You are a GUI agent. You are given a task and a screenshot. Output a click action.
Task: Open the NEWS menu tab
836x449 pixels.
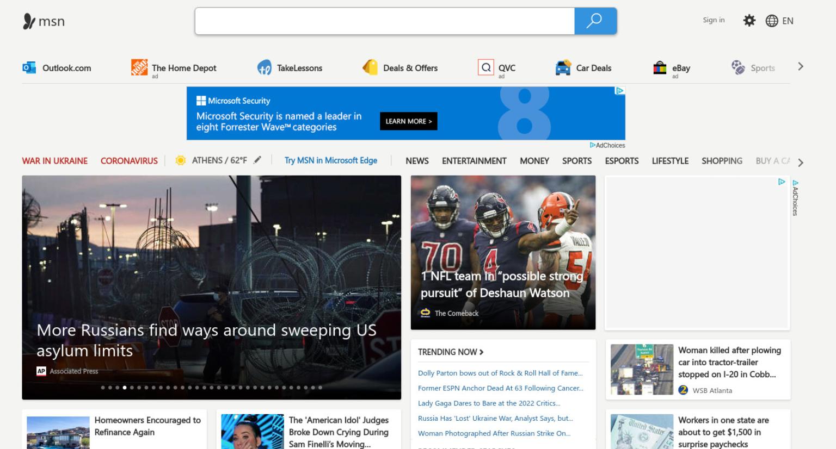click(x=417, y=161)
